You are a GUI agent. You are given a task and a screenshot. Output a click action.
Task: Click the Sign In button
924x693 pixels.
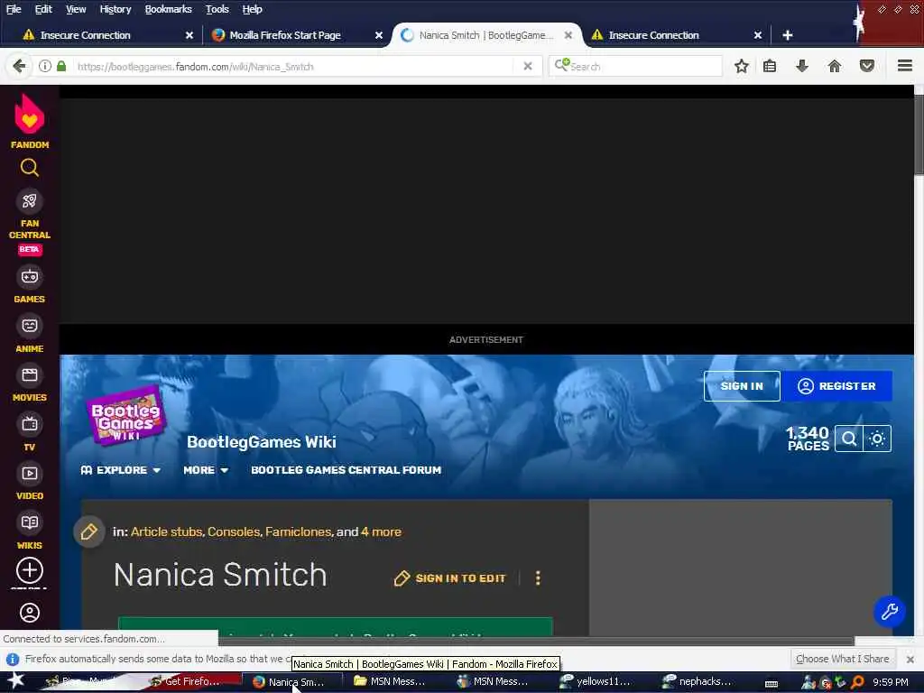click(x=742, y=386)
